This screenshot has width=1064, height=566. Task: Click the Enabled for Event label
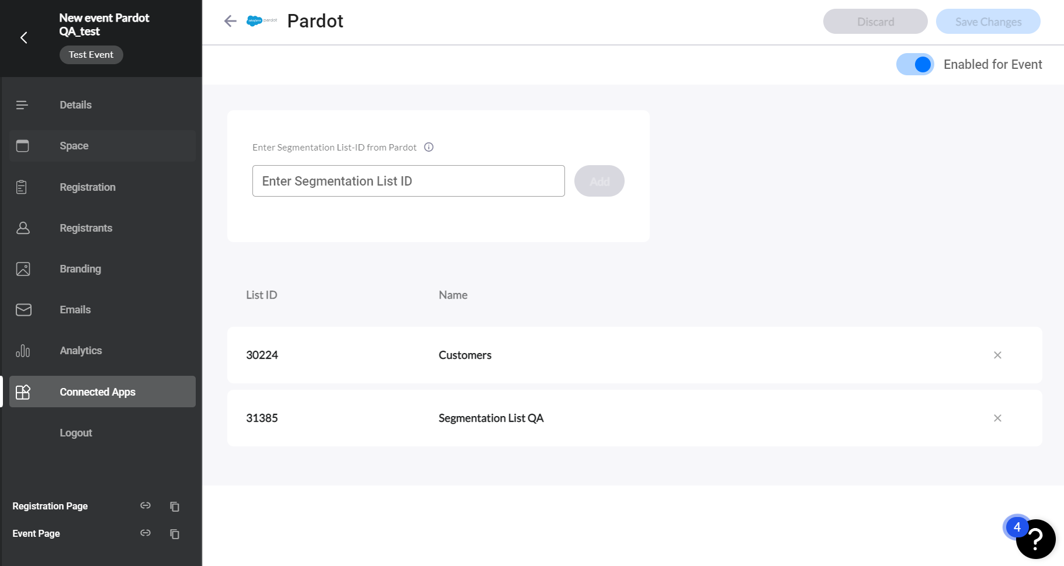993,65
